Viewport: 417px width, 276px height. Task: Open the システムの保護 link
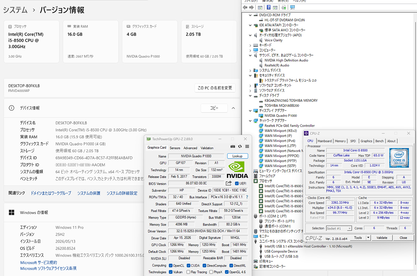(89, 193)
